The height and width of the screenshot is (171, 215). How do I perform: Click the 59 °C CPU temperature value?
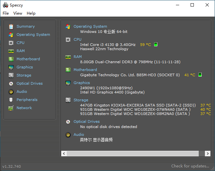146,45
